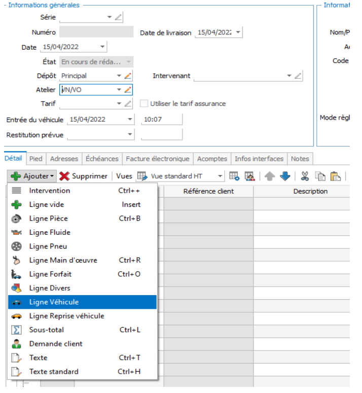The image size is (362, 393).
Task: Choose Intervention from the Ajouter menu
Action: [x=82, y=191]
